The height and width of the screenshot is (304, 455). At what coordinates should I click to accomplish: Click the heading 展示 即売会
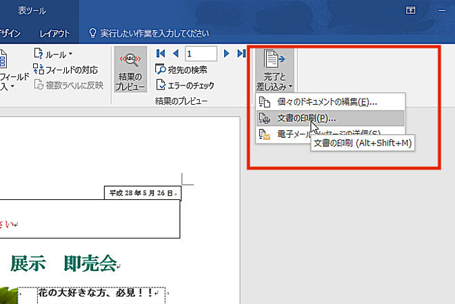tap(63, 263)
